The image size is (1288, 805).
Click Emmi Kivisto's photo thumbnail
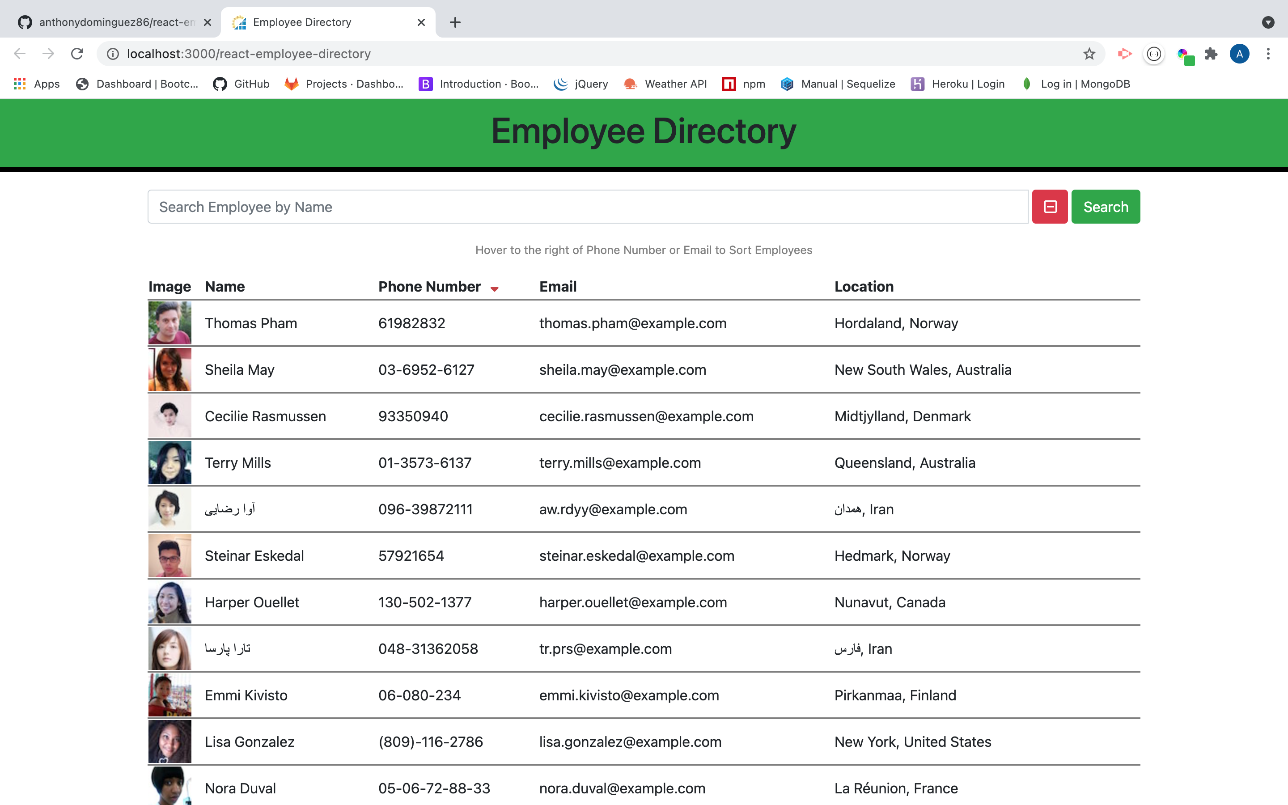[x=170, y=695]
